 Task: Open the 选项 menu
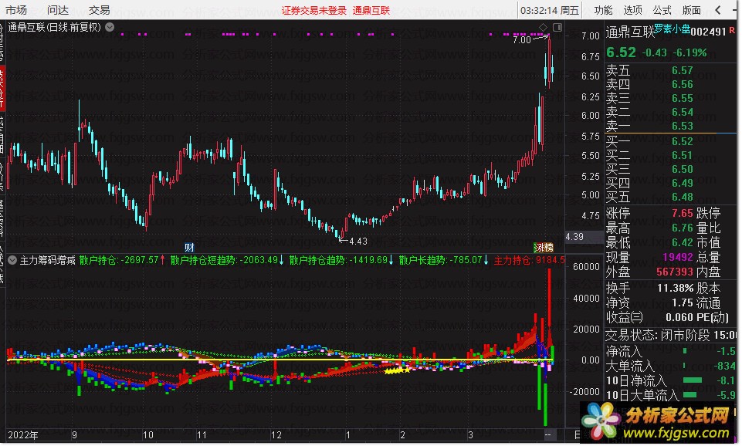[x=632, y=10]
